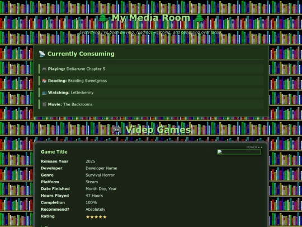Click the 'Rating' label
302x227 pixels.
pyautogui.click(x=48, y=216)
